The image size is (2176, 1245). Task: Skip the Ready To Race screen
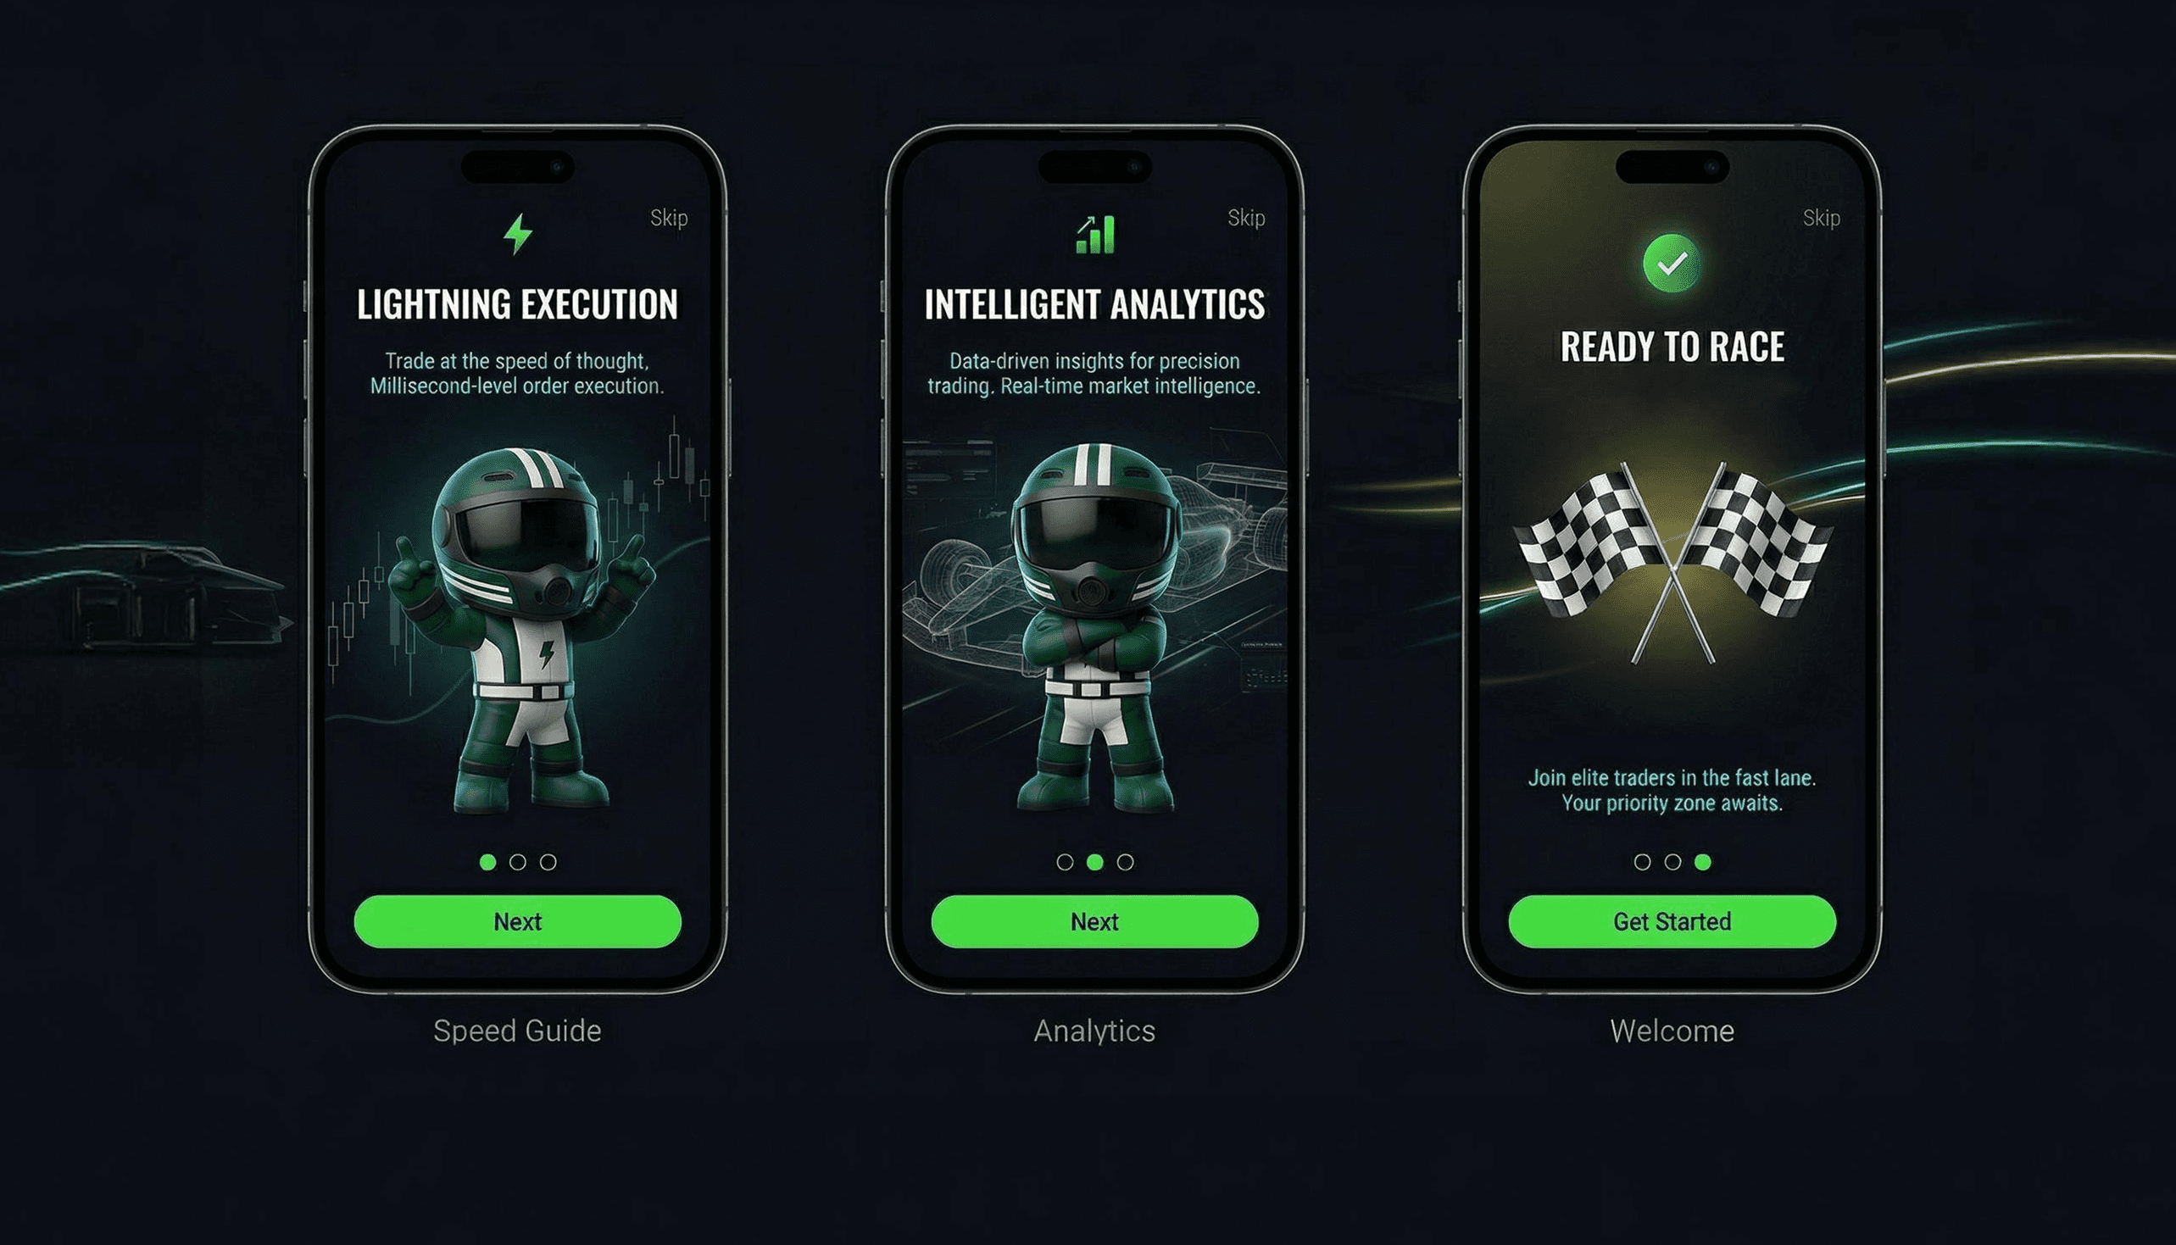coord(1821,219)
